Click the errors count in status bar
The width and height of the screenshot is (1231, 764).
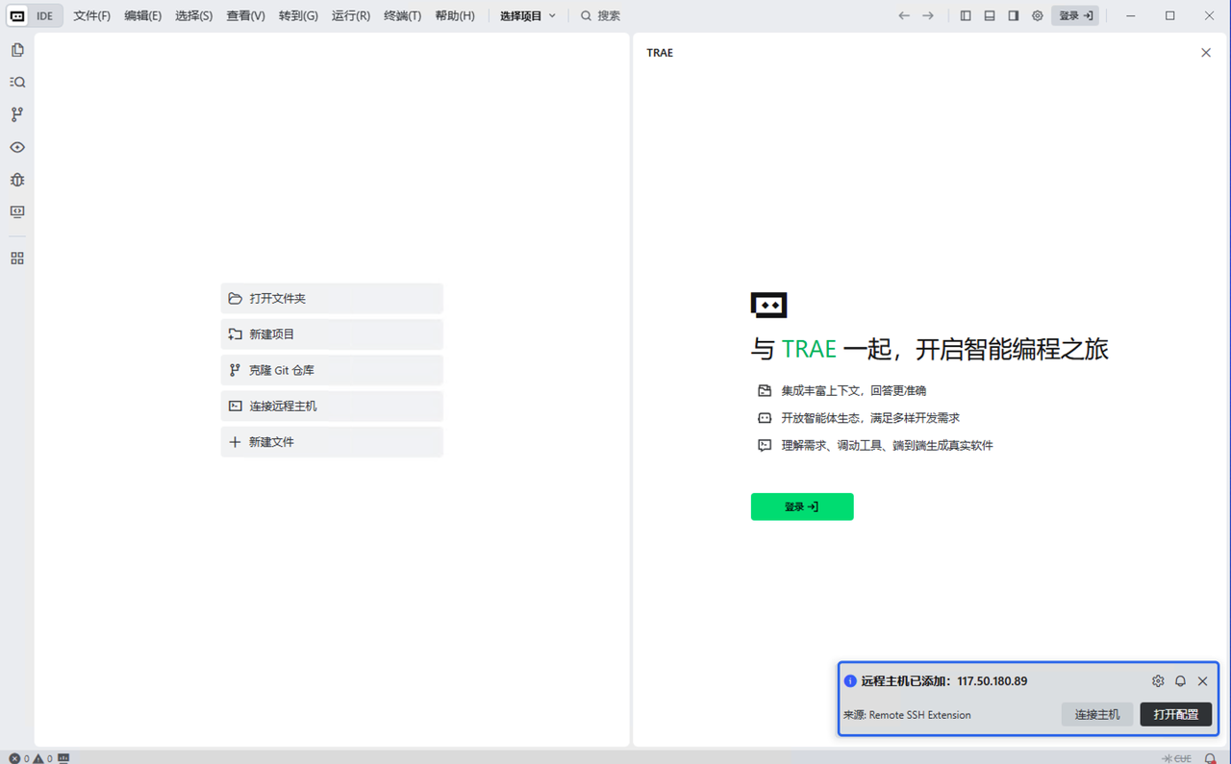coord(19,758)
